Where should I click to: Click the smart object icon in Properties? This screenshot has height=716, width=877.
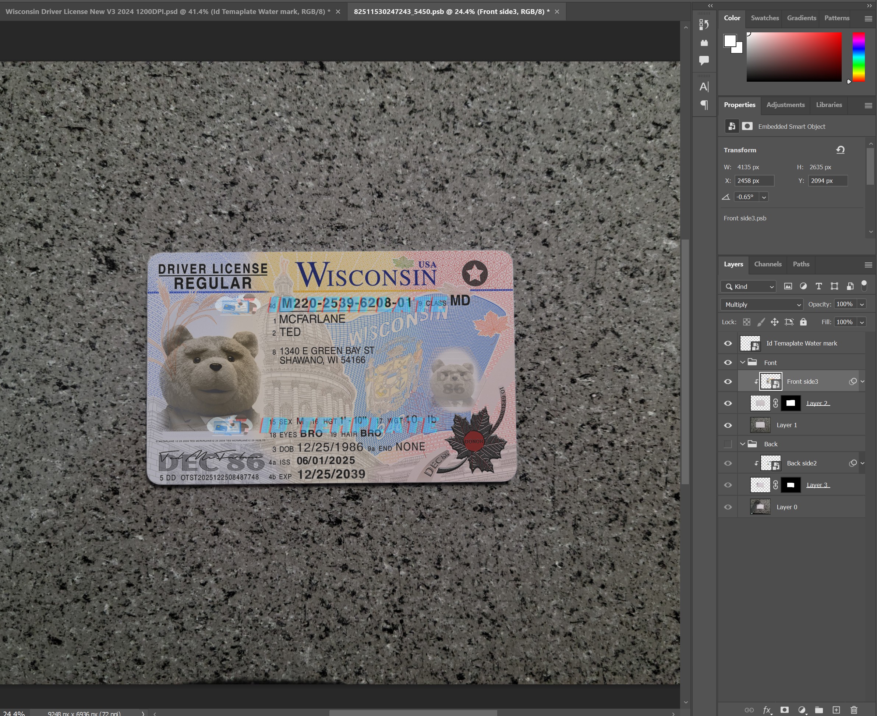click(x=731, y=126)
